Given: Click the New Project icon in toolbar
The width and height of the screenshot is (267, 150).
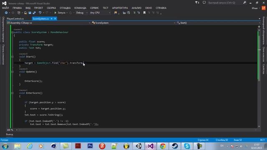Looking at the screenshot, I should coord(19,13).
